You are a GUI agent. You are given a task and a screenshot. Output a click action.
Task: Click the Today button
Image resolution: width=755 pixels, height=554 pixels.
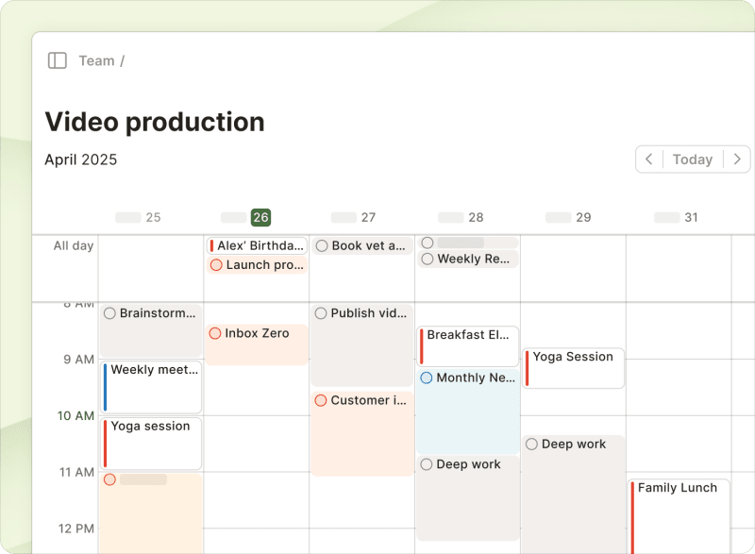point(693,159)
